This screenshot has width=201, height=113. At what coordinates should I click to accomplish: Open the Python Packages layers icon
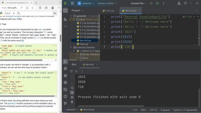(65, 76)
